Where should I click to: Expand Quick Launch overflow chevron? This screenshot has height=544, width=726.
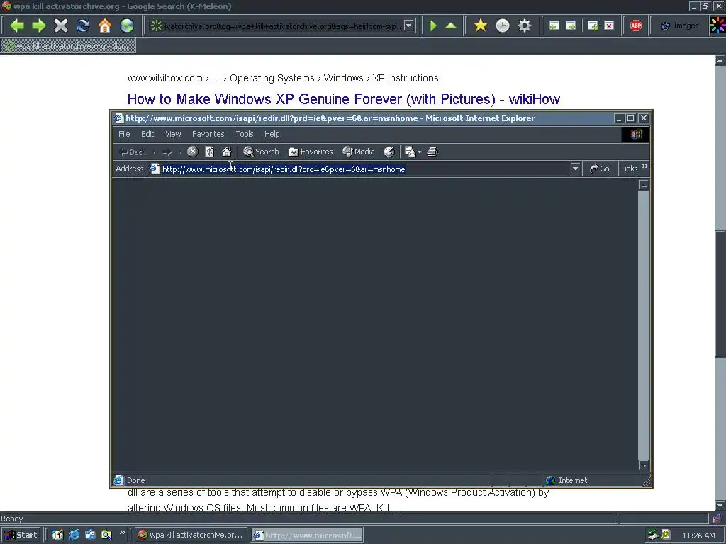pos(122,533)
